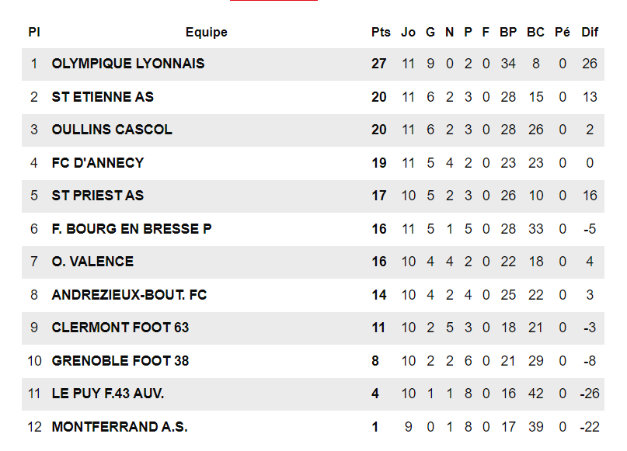
Task: Click the Pl rank column header
Action: click(x=34, y=33)
